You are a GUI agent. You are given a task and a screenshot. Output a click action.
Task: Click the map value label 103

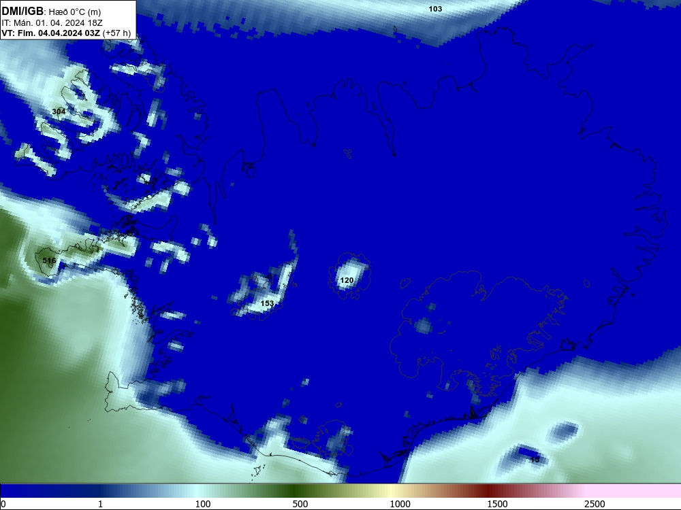pos(435,9)
